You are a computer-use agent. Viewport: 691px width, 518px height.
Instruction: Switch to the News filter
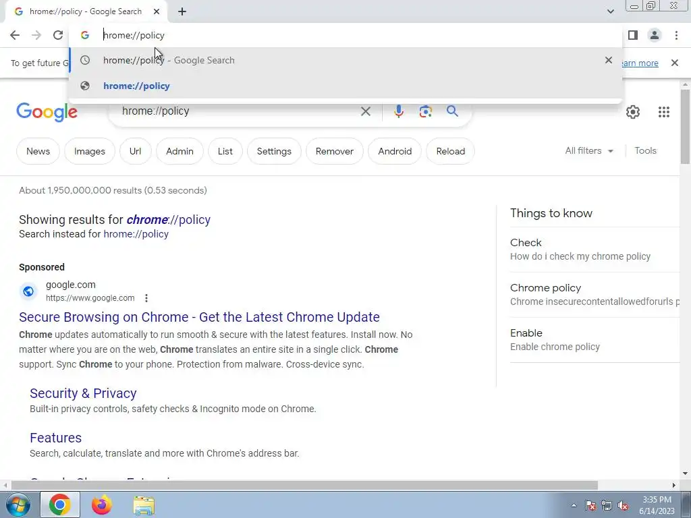pyautogui.click(x=38, y=151)
